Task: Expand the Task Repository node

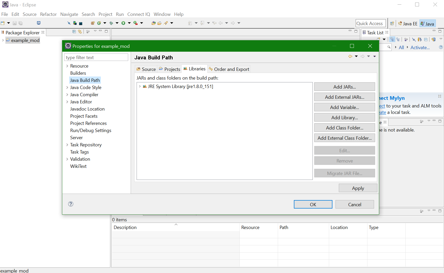Action: (x=67, y=145)
